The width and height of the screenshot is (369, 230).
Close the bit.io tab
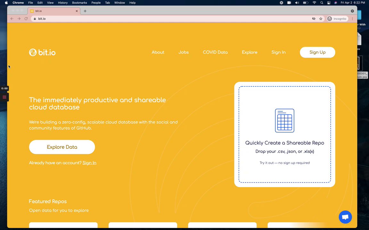coord(77,11)
